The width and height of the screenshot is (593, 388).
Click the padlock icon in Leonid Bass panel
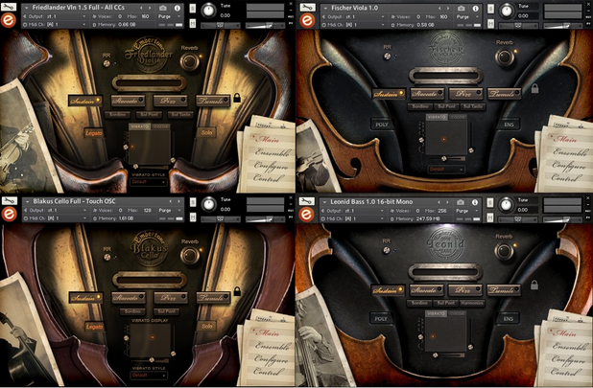click(534, 285)
